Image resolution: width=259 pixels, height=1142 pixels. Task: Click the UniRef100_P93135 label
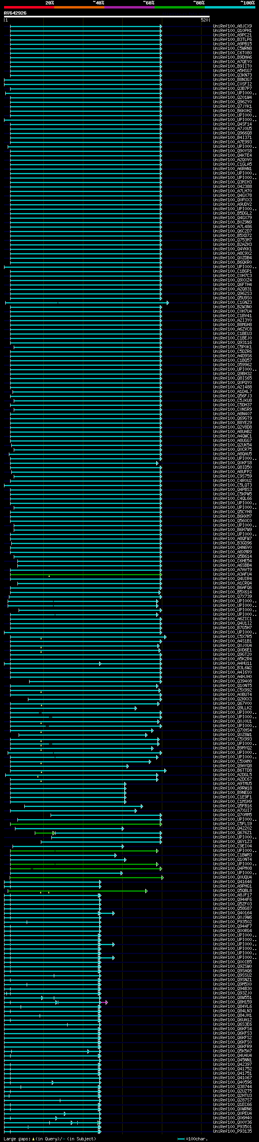[232, 1131]
